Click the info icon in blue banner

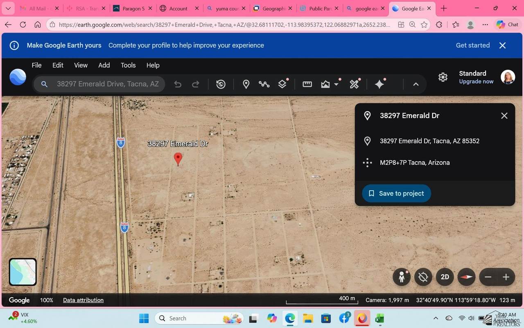pyautogui.click(x=14, y=46)
